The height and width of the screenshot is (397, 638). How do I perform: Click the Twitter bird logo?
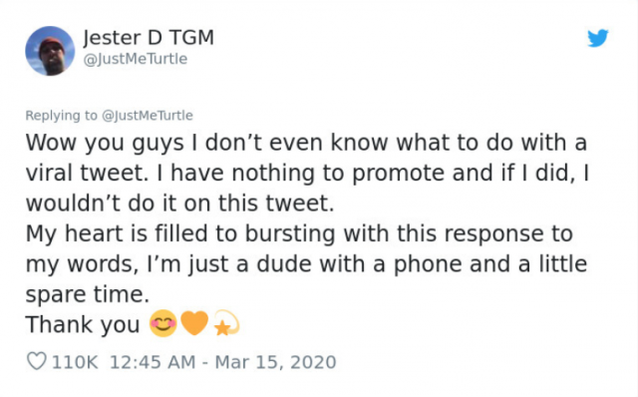point(598,38)
